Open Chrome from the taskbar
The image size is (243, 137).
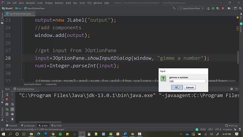click(x=53, y=134)
